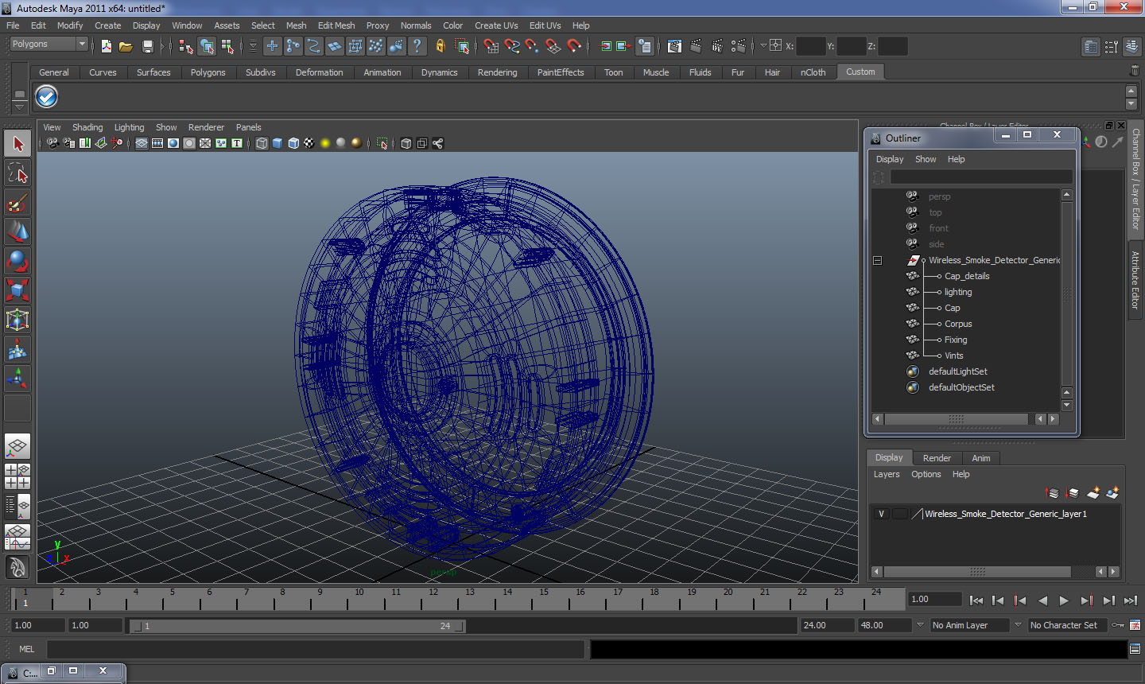Select the Lasso tool in toolbox
The image size is (1145, 684).
click(17, 173)
